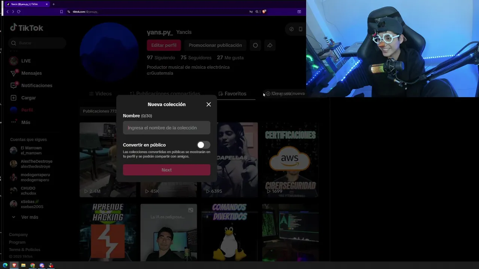Open AWS Certificaciones Ciberseguridad video
479x269 pixels.
[290, 160]
